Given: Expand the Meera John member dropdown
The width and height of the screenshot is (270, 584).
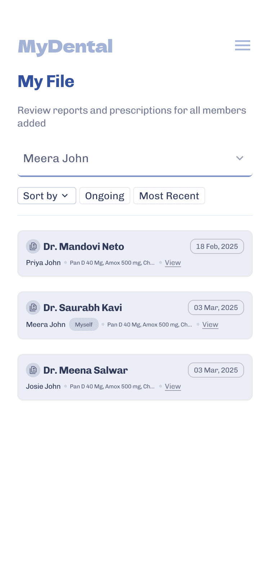Looking at the screenshot, I should coord(135,159).
